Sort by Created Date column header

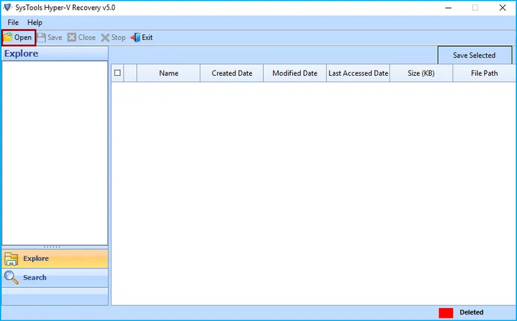[232, 73]
